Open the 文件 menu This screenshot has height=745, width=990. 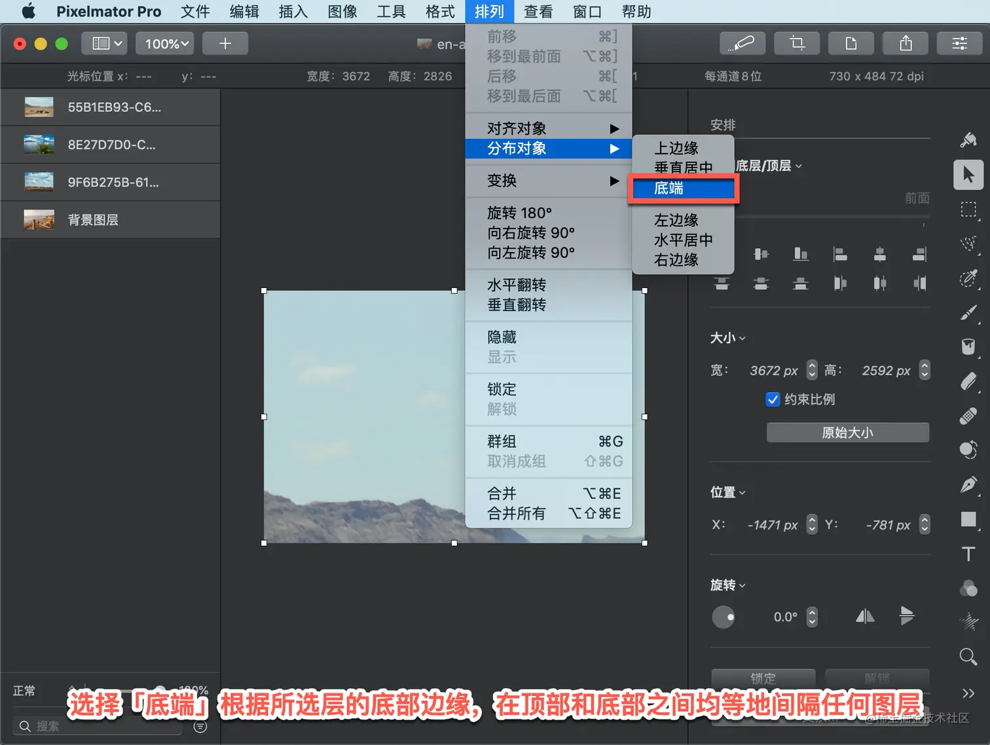coord(195,12)
